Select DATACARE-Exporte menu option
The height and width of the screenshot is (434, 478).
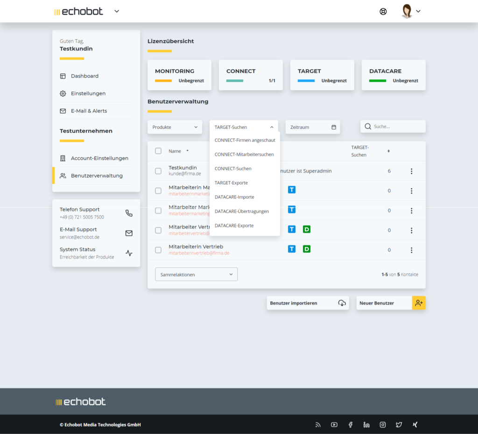(234, 226)
